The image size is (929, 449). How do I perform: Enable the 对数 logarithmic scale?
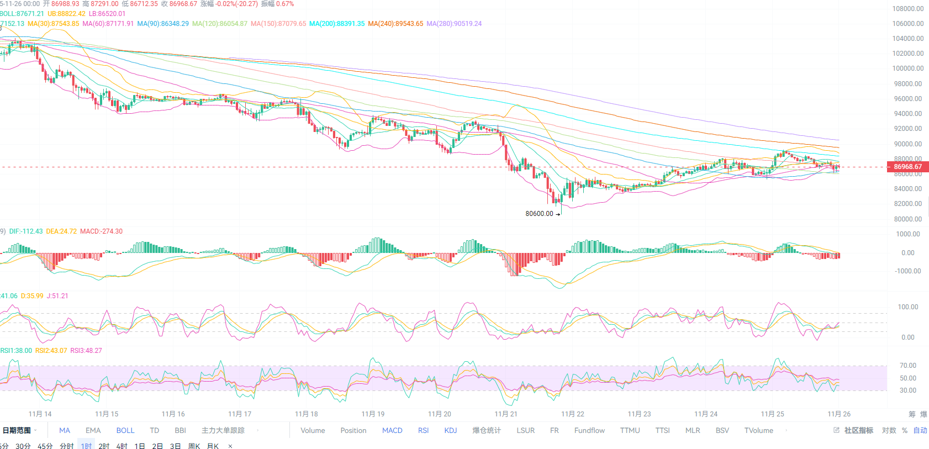coord(889,430)
